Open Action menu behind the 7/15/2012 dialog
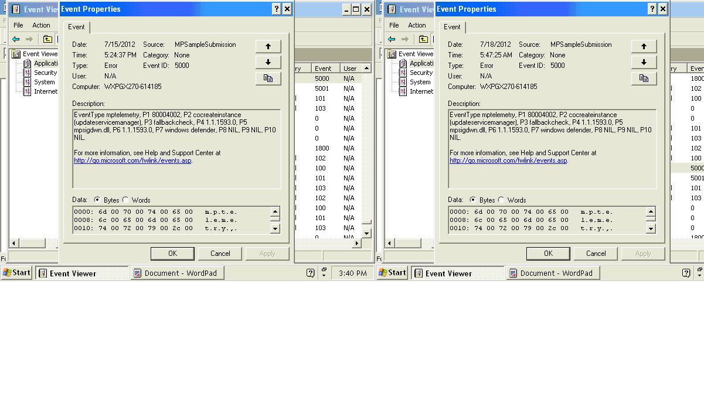Image resolution: width=704 pixels, height=397 pixels. click(x=41, y=25)
